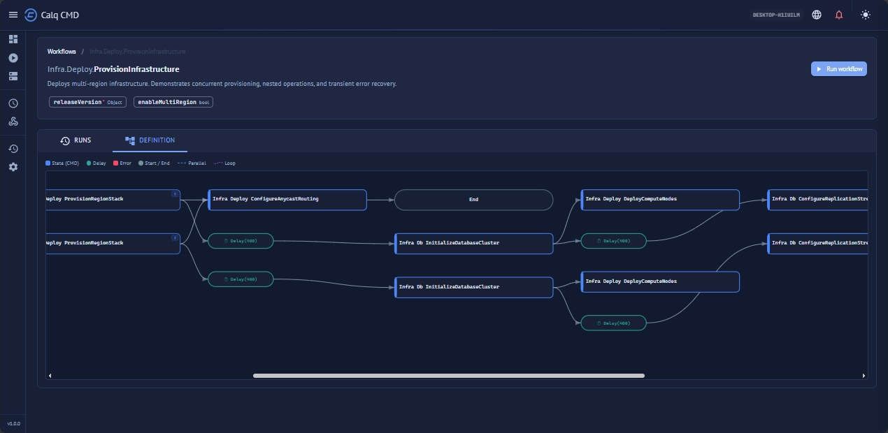This screenshot has width=888, height=433.
Task: Click the scroll-left arrow of the graph canvas
Action: pos(50,376)
